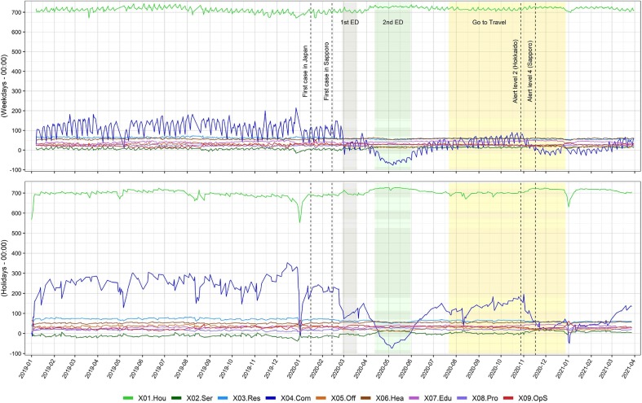Image resolution: width=642 pixels, height=403 pixels.
Task: Click the 100 tick on the Holidays y-axis
Action: tap(16, 313)
